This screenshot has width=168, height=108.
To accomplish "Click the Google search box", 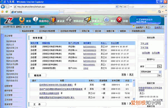I will (144, 7).
